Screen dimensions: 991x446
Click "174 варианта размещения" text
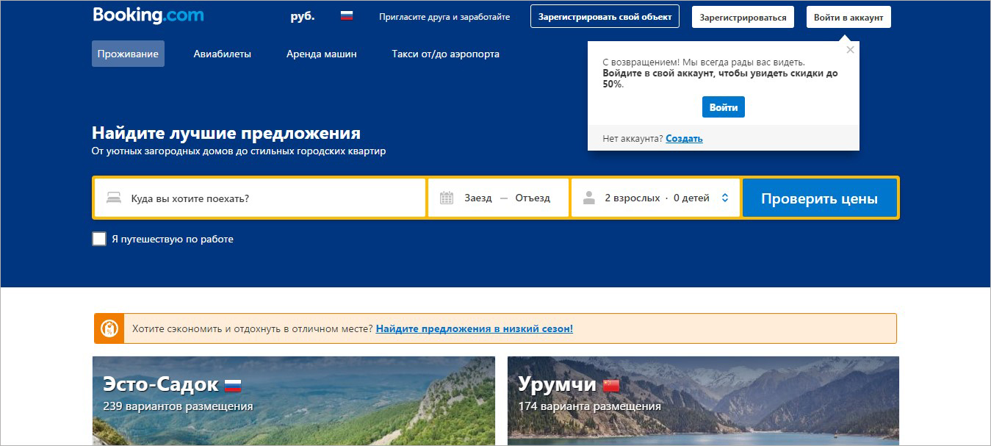pos(589,406)
